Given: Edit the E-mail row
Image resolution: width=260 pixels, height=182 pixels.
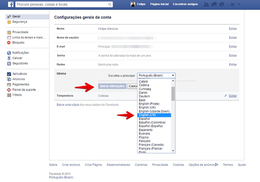Looking at the screenshot, I should click(233, 47).
